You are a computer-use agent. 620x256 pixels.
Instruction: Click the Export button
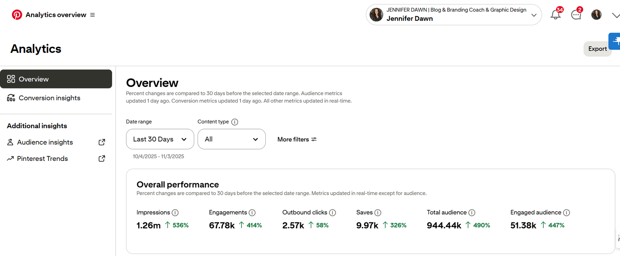(x=597, y=49)
